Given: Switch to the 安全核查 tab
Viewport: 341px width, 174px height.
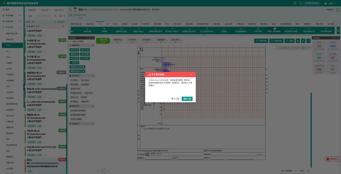Looking at the screenshot, I should coord(189,24).
